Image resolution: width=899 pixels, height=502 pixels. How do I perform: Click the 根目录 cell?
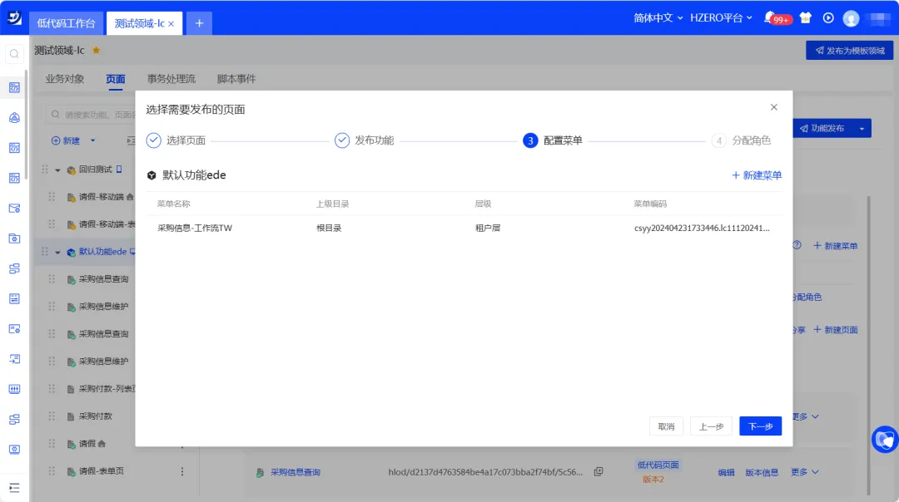329,228
